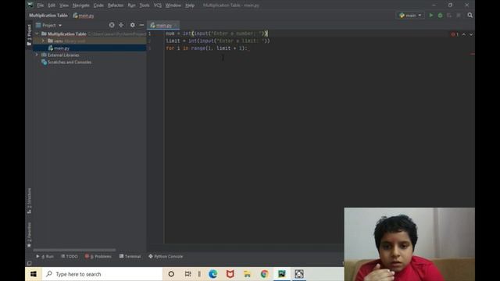The height and width of the screenshot is (281, 500).
Task: Click the red error stripe mark on scrollbar
Action: [472, 54]
